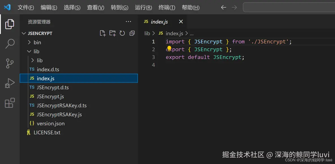Open index.d.ts in the explorer
Image resolution: width=335 pixels, height=164 pixels.
[x=79, y=69]
